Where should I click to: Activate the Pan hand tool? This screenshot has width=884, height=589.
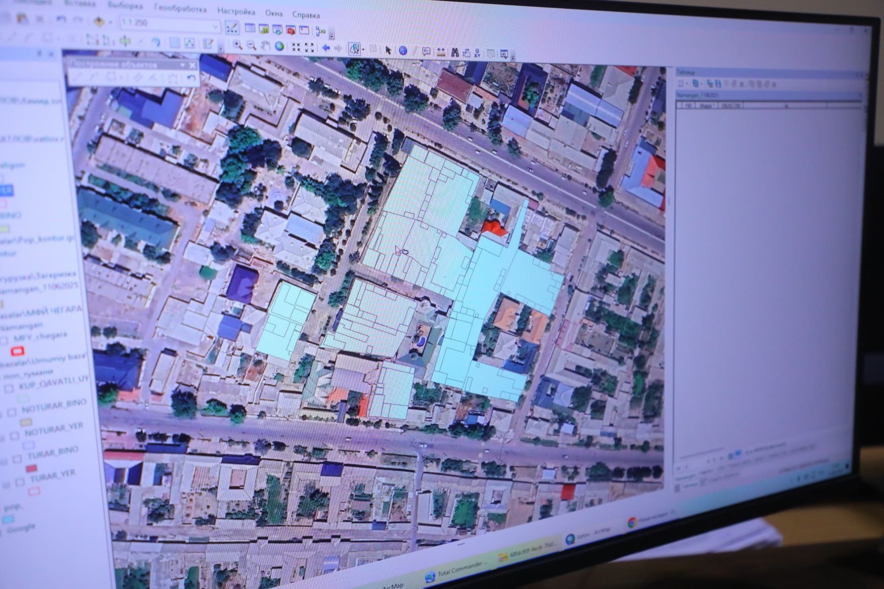pyautogui.click(x=265, y=46)
